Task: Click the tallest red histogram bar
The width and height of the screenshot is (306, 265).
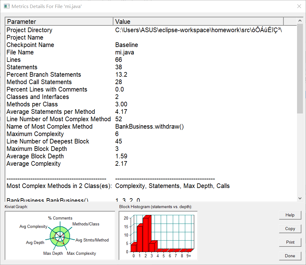Action: click(146, 234)
